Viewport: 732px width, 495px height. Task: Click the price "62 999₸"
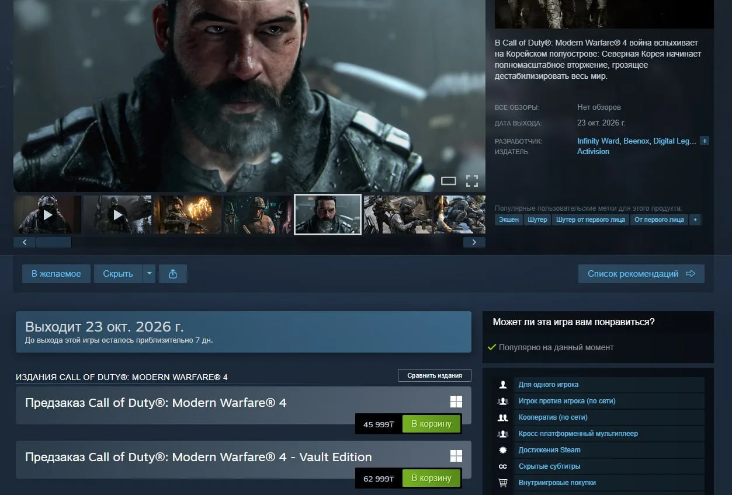pyautogui.click(x=379, y=479)
